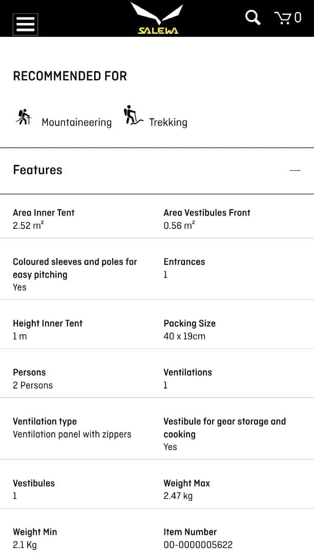This screenshot has width=314, height=553.
Task: Open the shopping cart icon
Action: coord(282,18)
